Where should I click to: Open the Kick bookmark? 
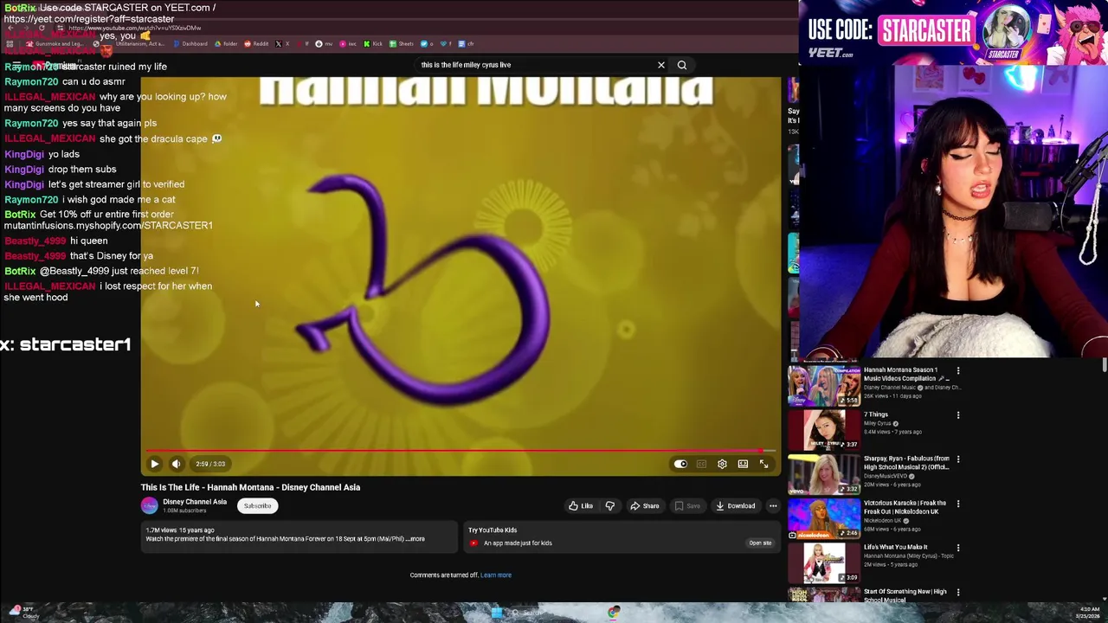(x=373, y=43)
